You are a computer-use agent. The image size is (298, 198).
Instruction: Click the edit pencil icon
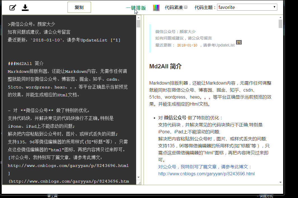click(13, 8)
